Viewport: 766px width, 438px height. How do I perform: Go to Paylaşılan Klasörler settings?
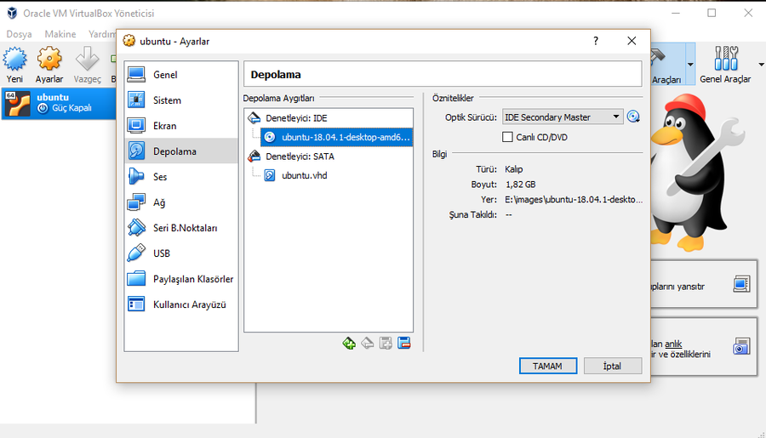pos(192,279)
